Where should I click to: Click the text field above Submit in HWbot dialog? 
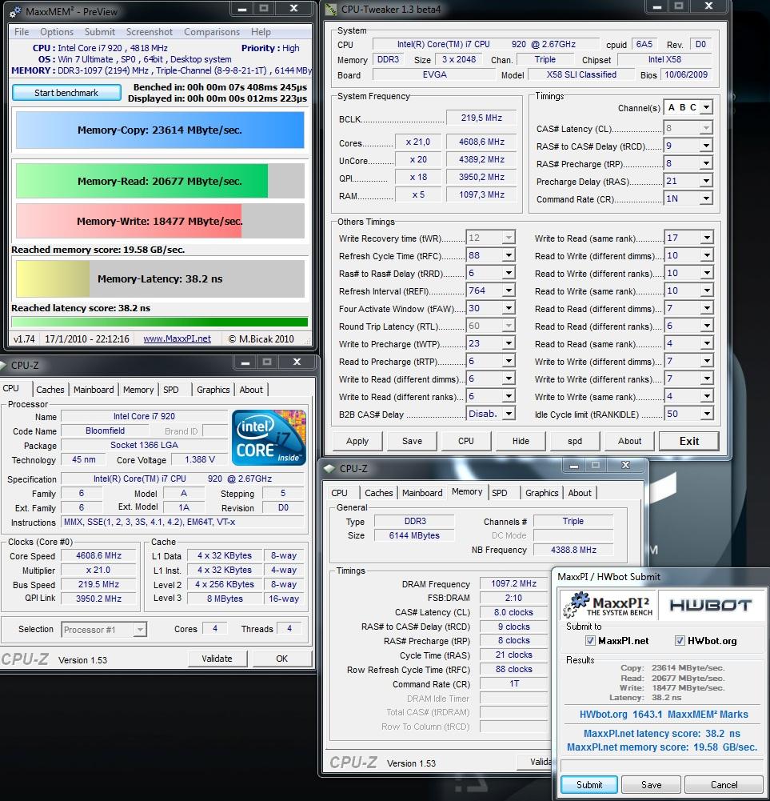click(661, 765)
